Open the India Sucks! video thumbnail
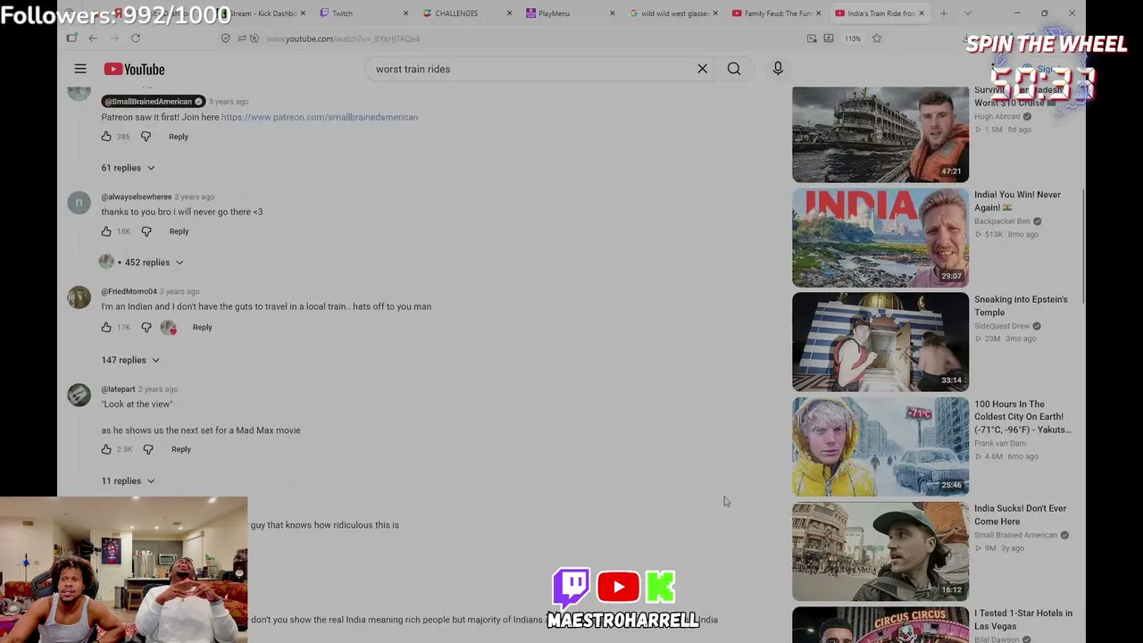 [880, 551]
